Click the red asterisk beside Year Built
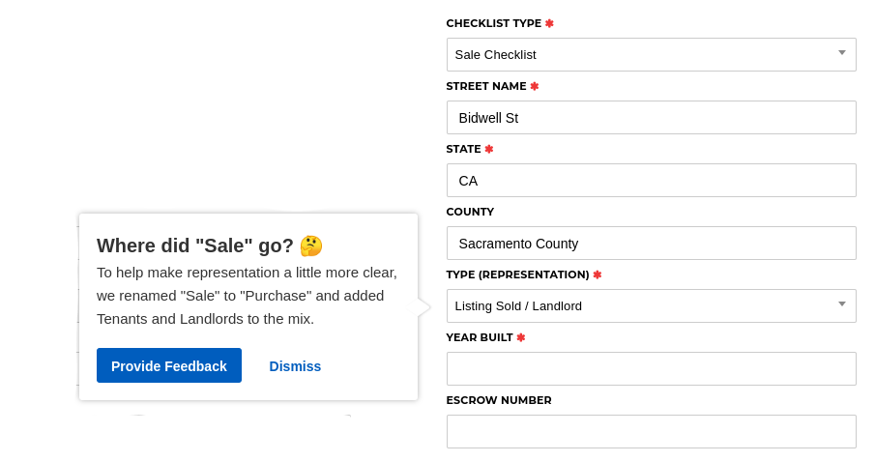This screenshot has height=462, width=875. point(520,337)
